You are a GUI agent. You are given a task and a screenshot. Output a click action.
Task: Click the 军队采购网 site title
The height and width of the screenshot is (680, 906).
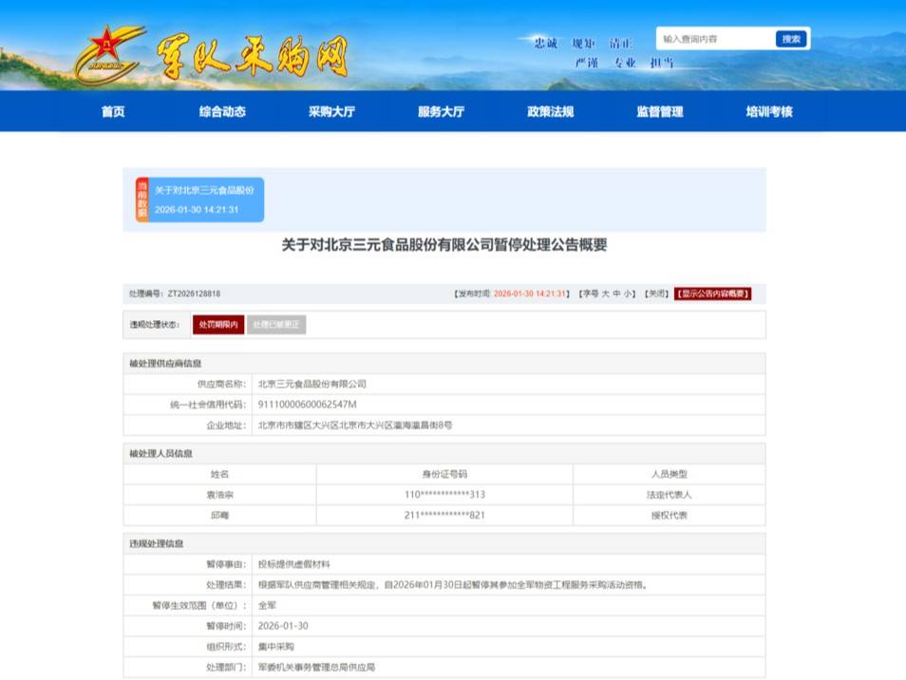(x=252, y=56)
